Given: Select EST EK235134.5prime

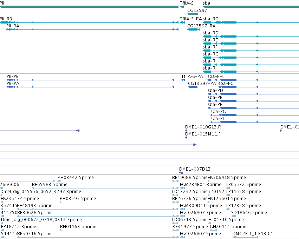Looking at the screenshot, I should point(20,199).
